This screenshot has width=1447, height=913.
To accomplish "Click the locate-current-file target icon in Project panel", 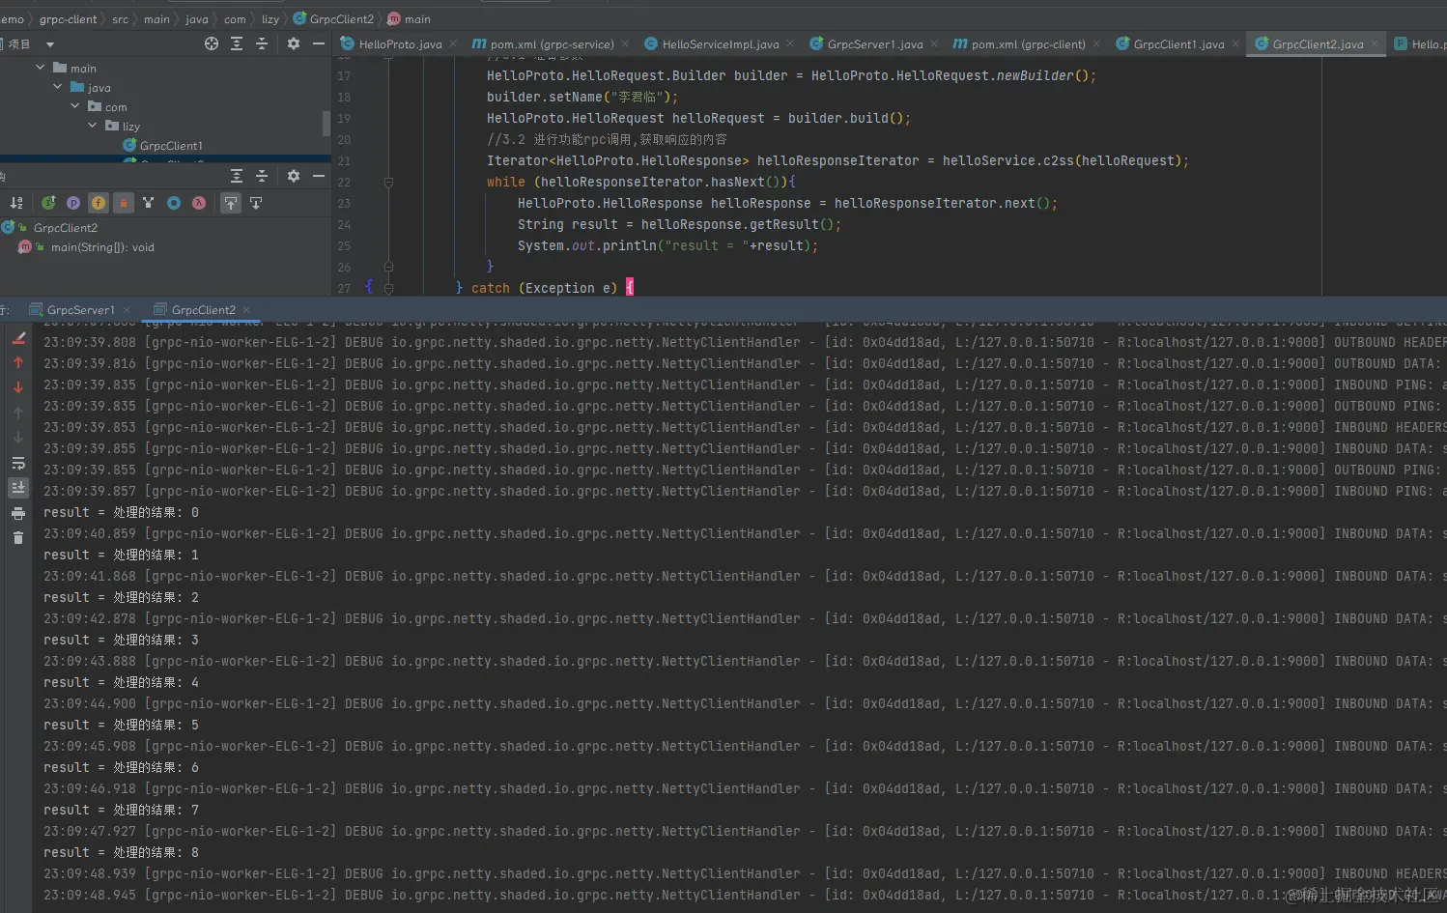I will (x=212, y=43).
